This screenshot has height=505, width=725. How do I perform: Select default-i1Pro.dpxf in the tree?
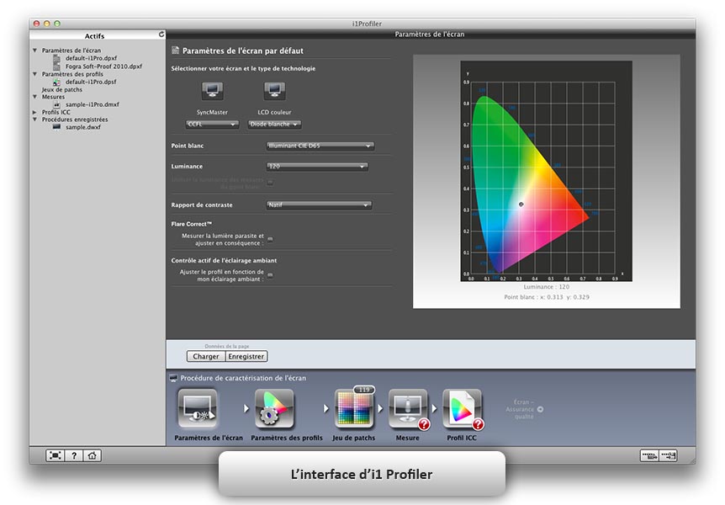tap(91, 58)
